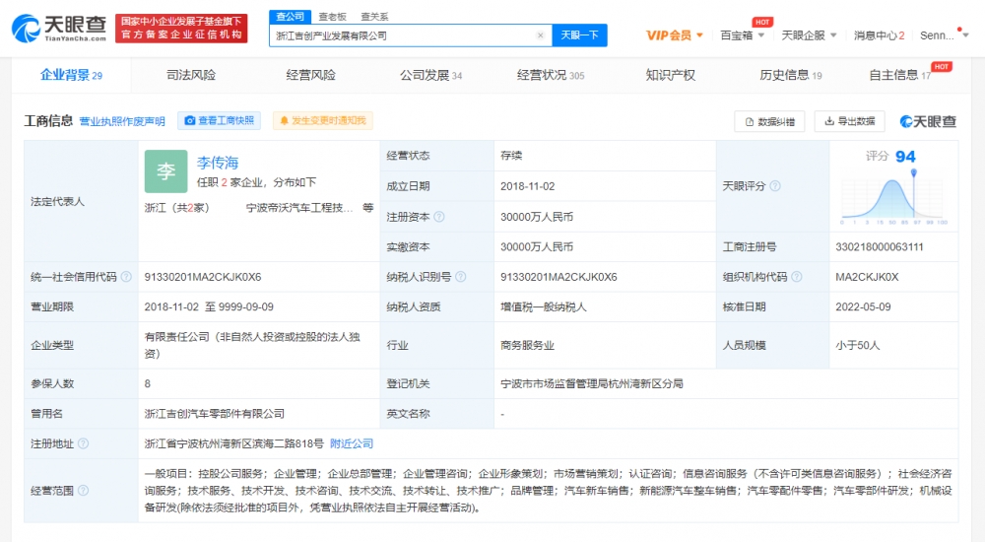Open the help icon beside 组织机构代码

pos(797,277)
